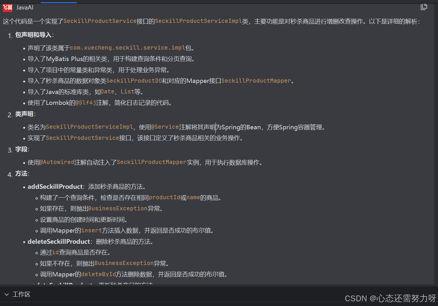438x306 pixels.
Task: Click SeckillProductService in the 实现了 bullet
Action: pyautogui.click(x=83, y=138)
